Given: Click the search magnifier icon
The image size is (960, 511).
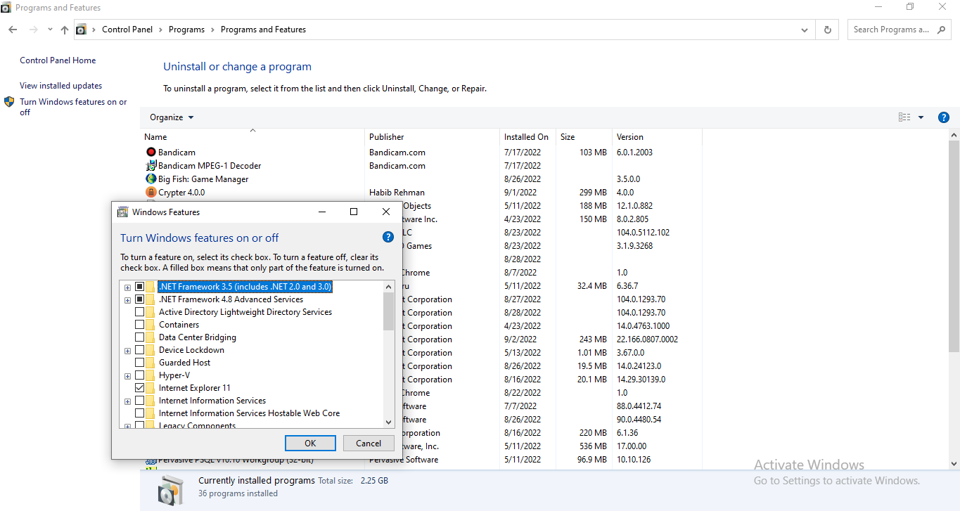Looking at the screenshot, I should pos(942,30).
